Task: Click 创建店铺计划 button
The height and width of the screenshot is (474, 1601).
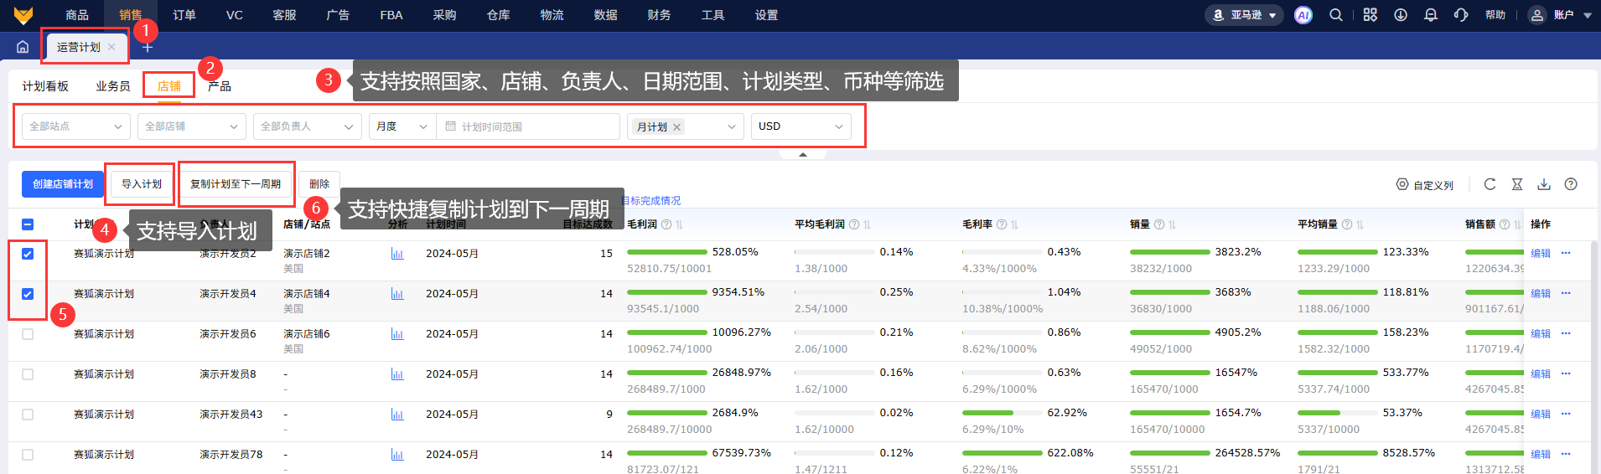Action: (x=63, y=184)
